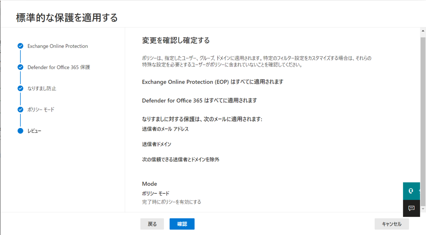Click the vertical scrollbar thumb
426x235 pixels.
[x=423, y=120]
